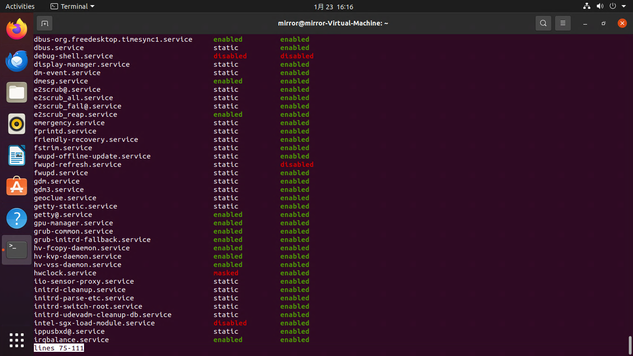Click e2scrub@.service entry

[67, 89]
